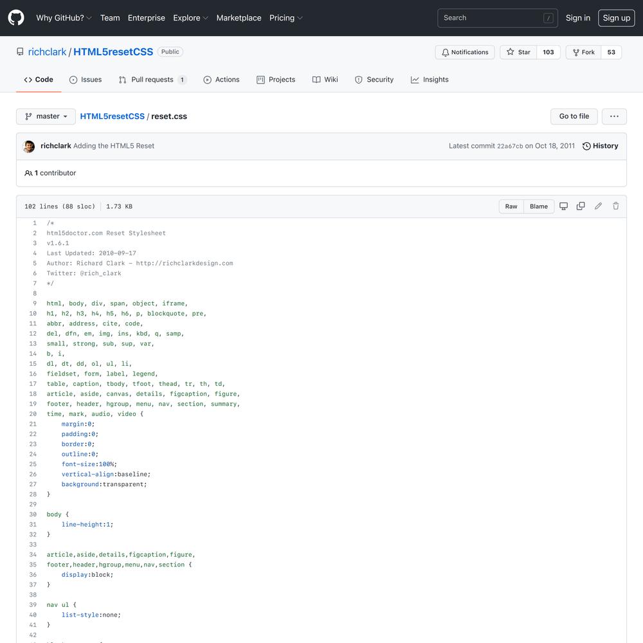
Task: Click the Sign in link
Action: [578, 18]
